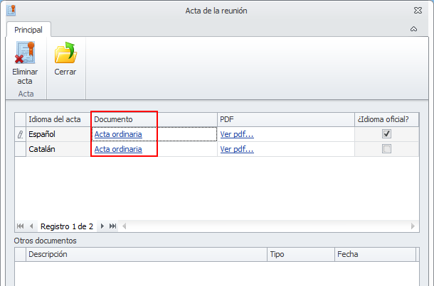Close the Acta de la reunión window
Viewport: 434px width, 286px height.
418,11
